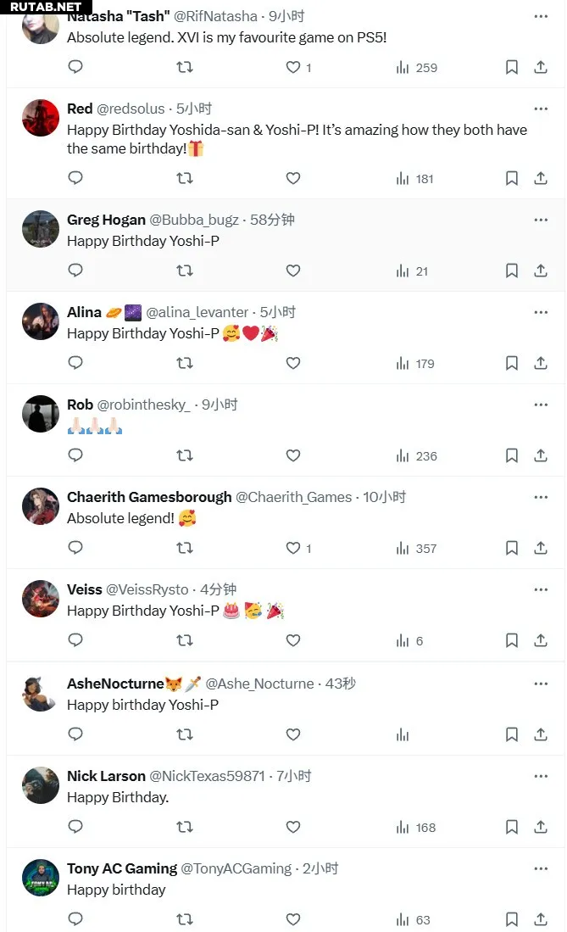Image resolution: width=567 pixels, height=932 pixels.
Task: Share Tony AC Gaming's tweet
Action: coord(540,918)
